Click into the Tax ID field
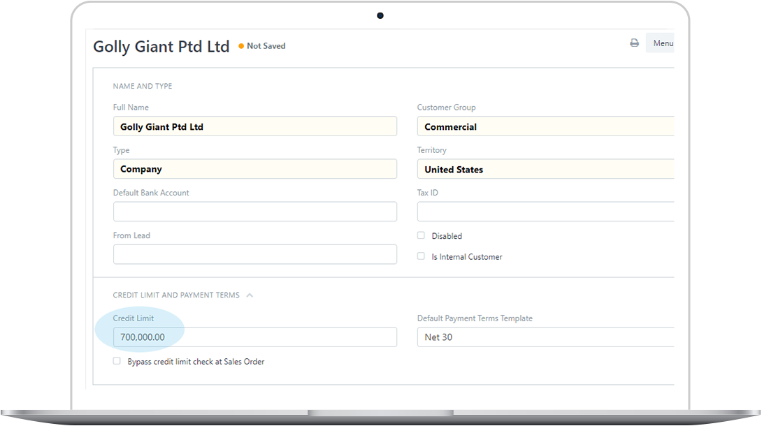Viewport: 762px width, 426px height. pos(545,212)
